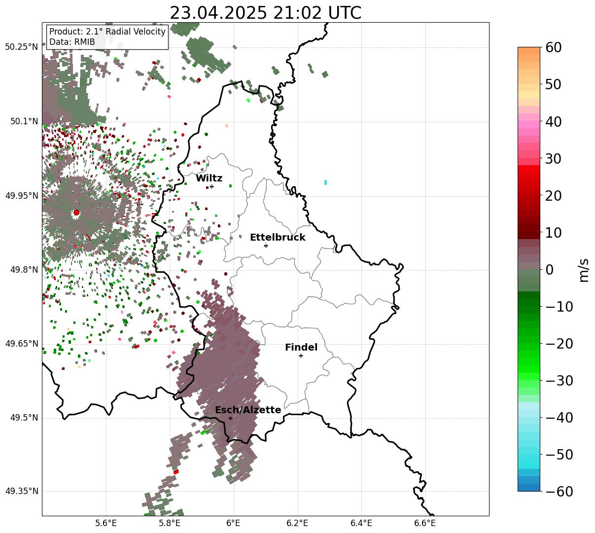Viewport: 595px width, 533px height.
Task: Click the Esch/Alzette station cross marker
Action: tap(230, 418)
